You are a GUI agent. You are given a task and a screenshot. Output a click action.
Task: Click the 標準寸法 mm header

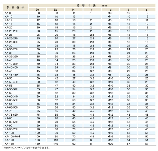92,5
